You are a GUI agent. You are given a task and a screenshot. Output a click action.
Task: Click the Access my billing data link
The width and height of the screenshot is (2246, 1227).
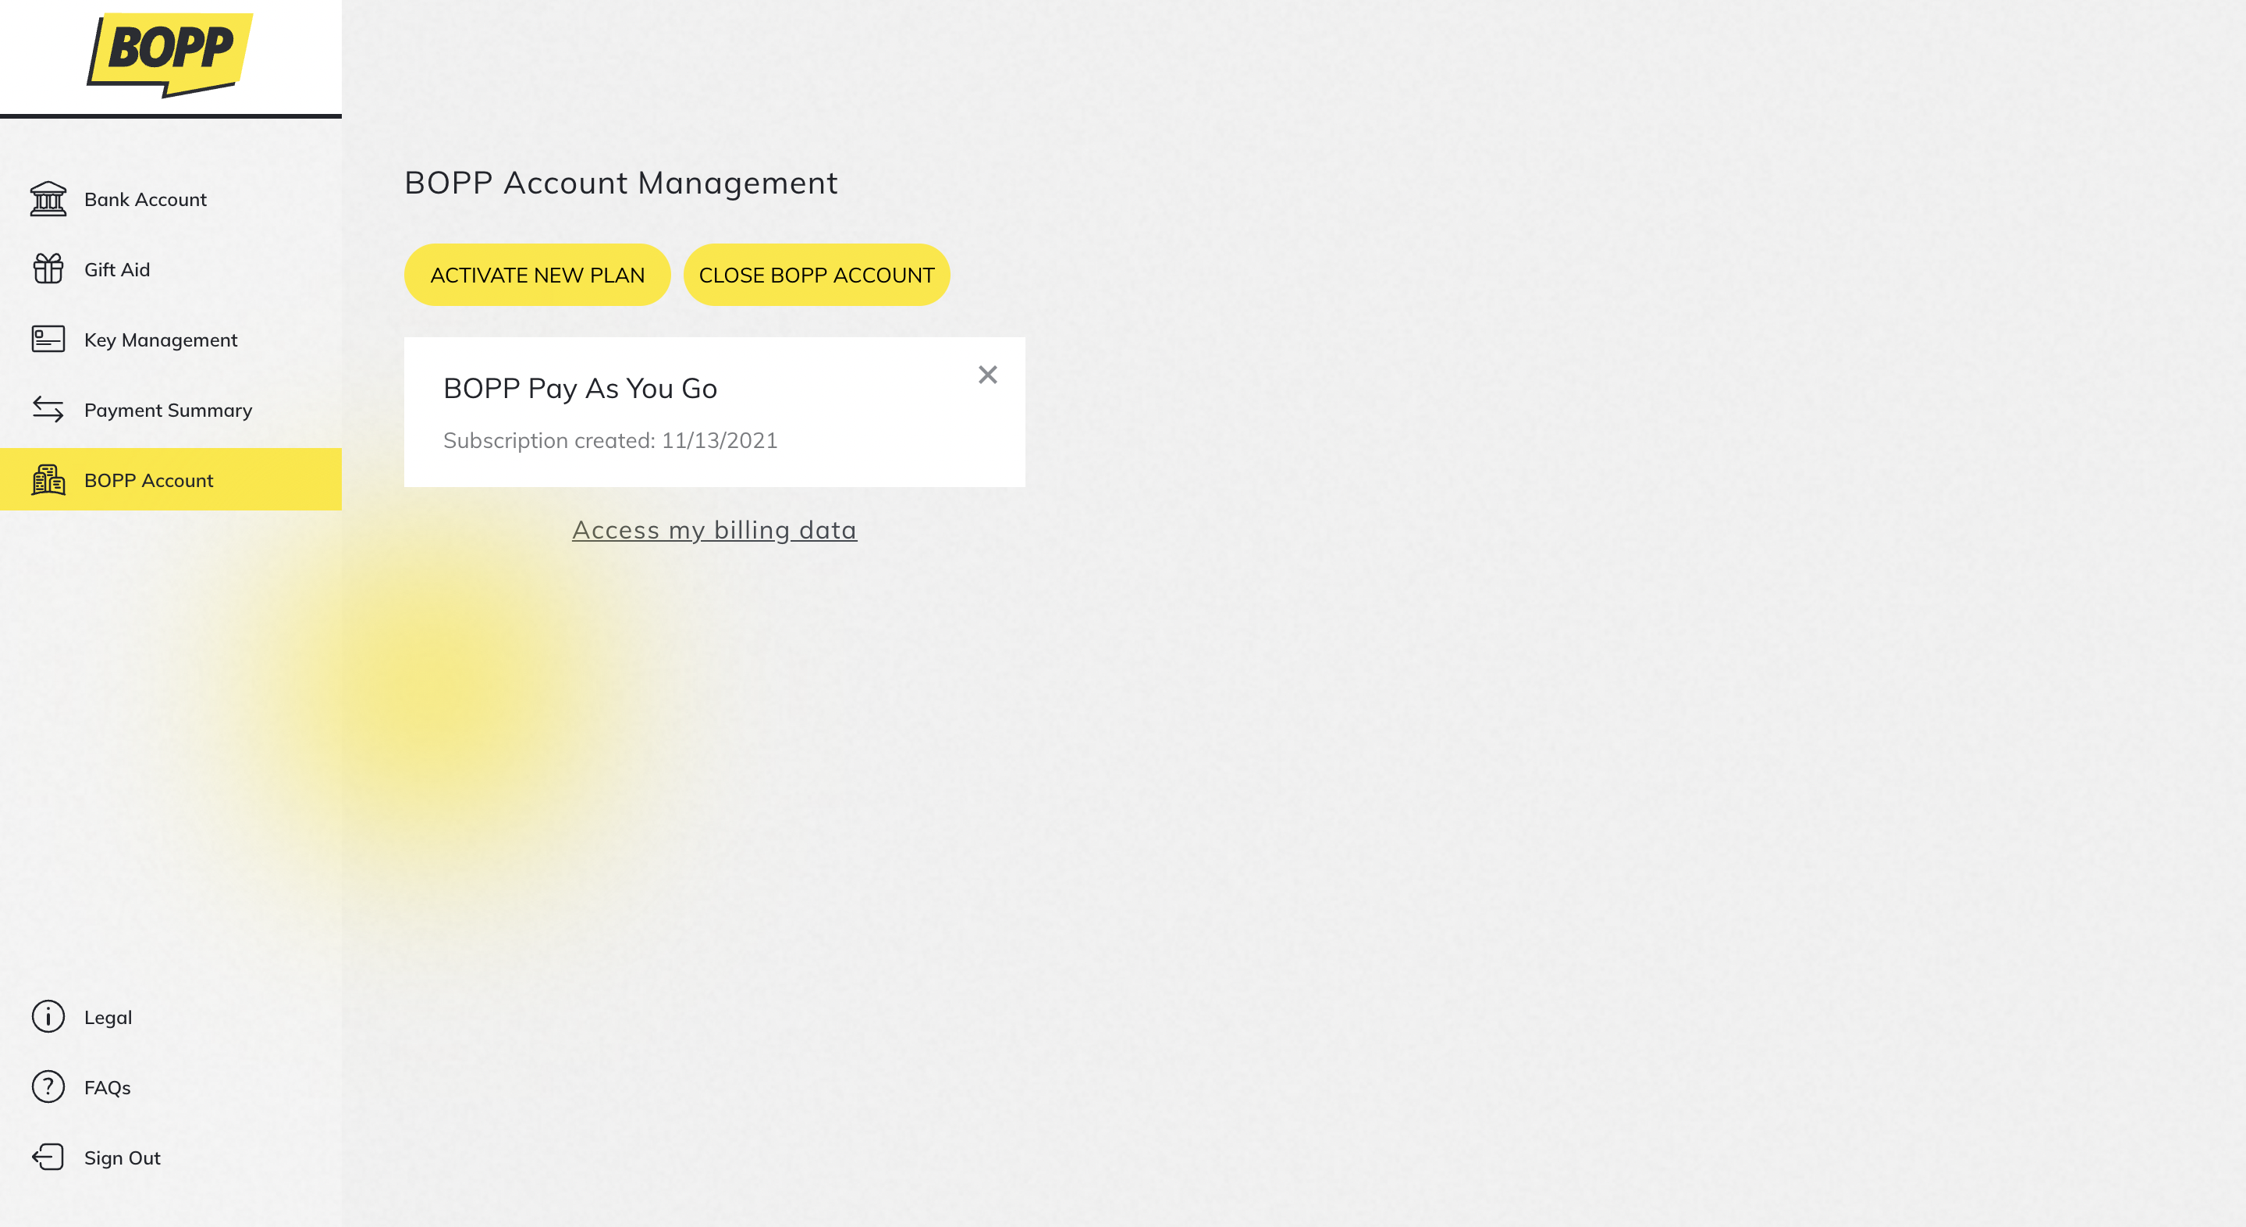click(714, 530)
